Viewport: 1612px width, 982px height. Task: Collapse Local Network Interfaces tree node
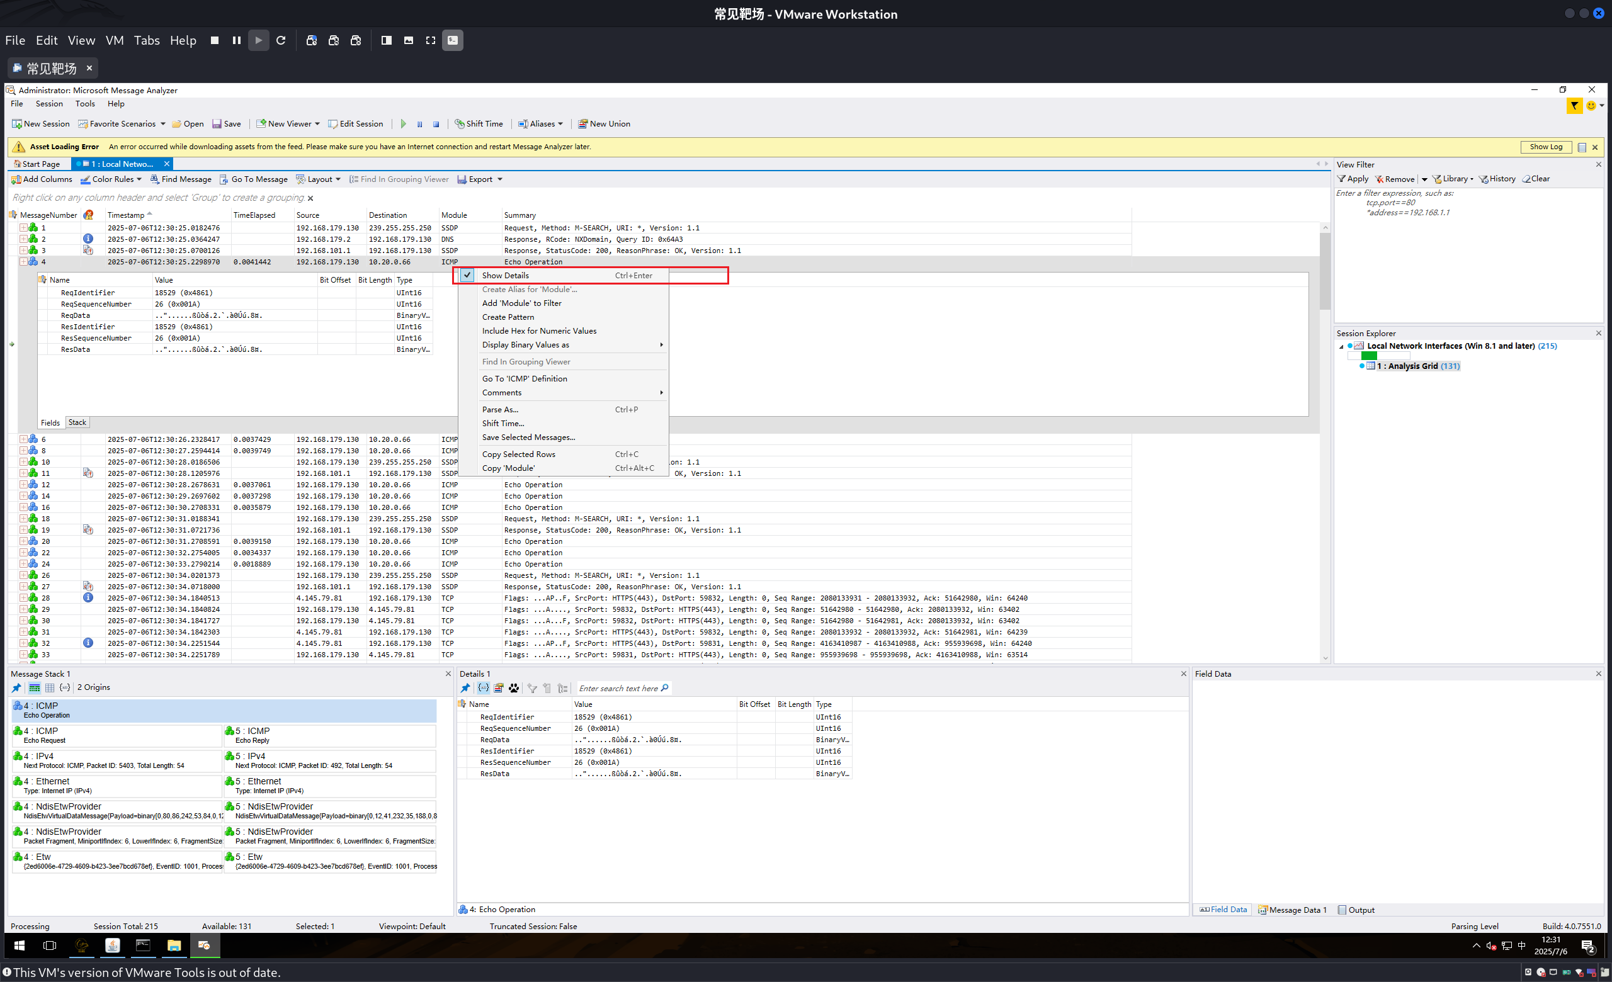click(1341, 346)
